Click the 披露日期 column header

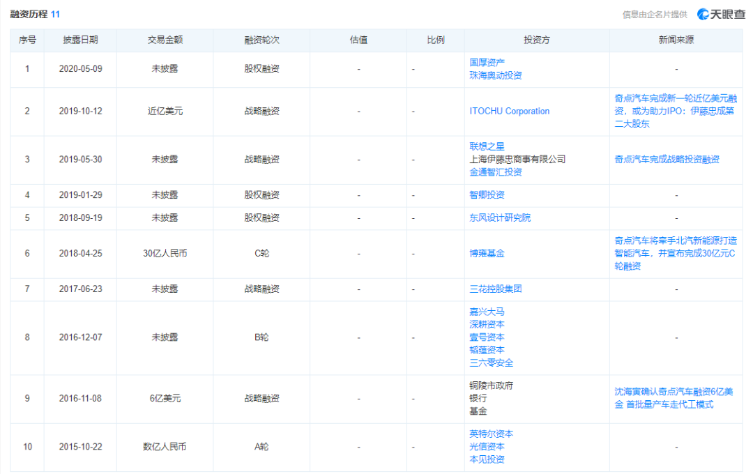pyautogui.click(x=81, y=40)
